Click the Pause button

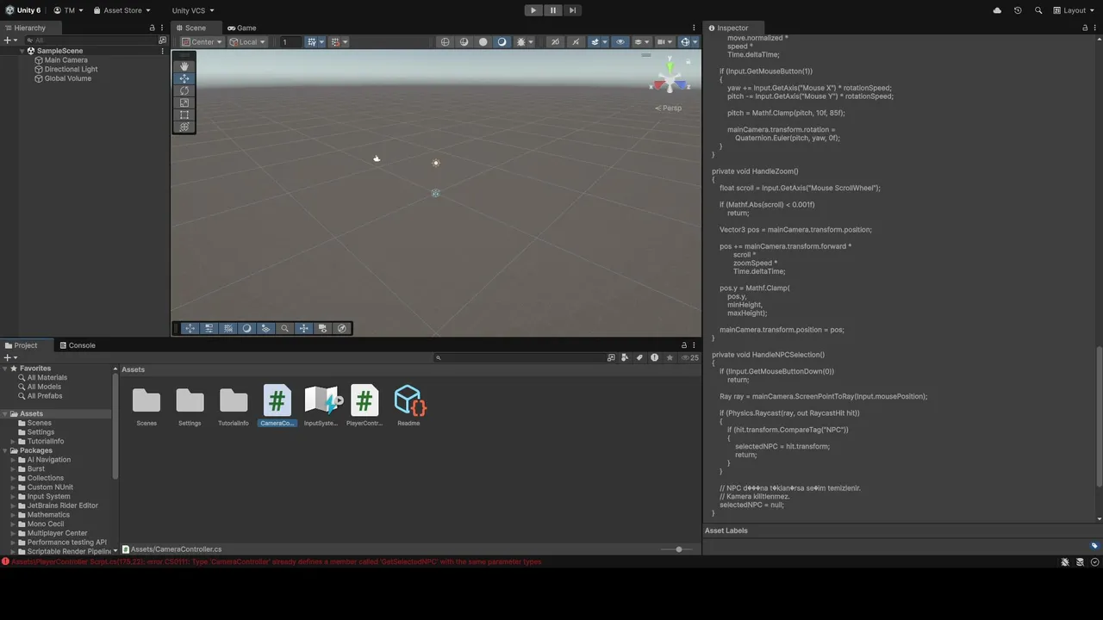click(x=553, y=10)
